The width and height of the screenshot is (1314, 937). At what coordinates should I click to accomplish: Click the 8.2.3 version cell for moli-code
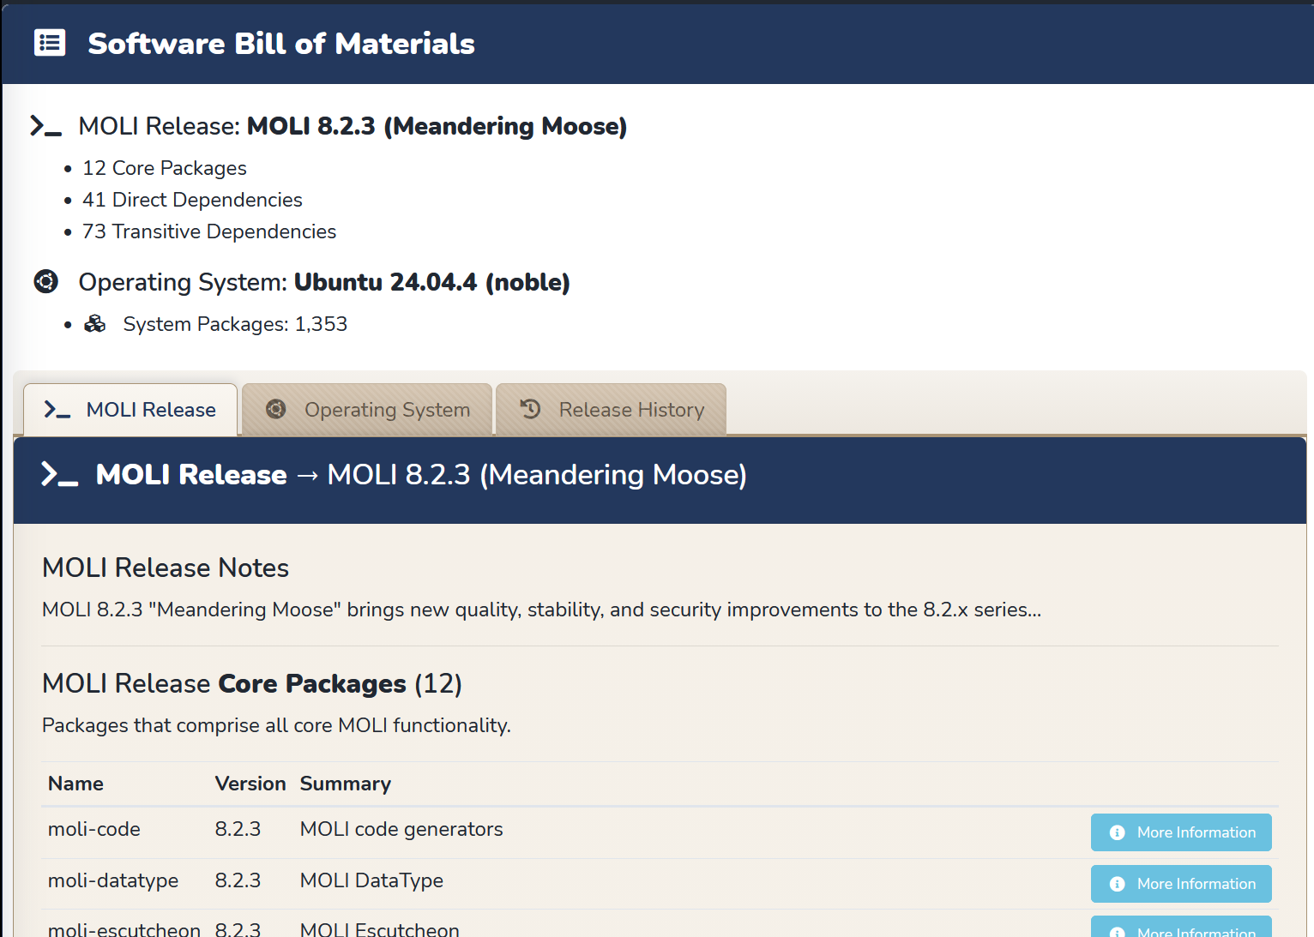[238, 829]
